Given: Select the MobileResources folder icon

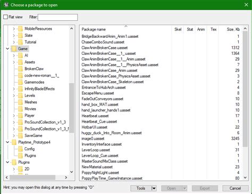Looking at the screenshot, I should click(x=21, y=29).
